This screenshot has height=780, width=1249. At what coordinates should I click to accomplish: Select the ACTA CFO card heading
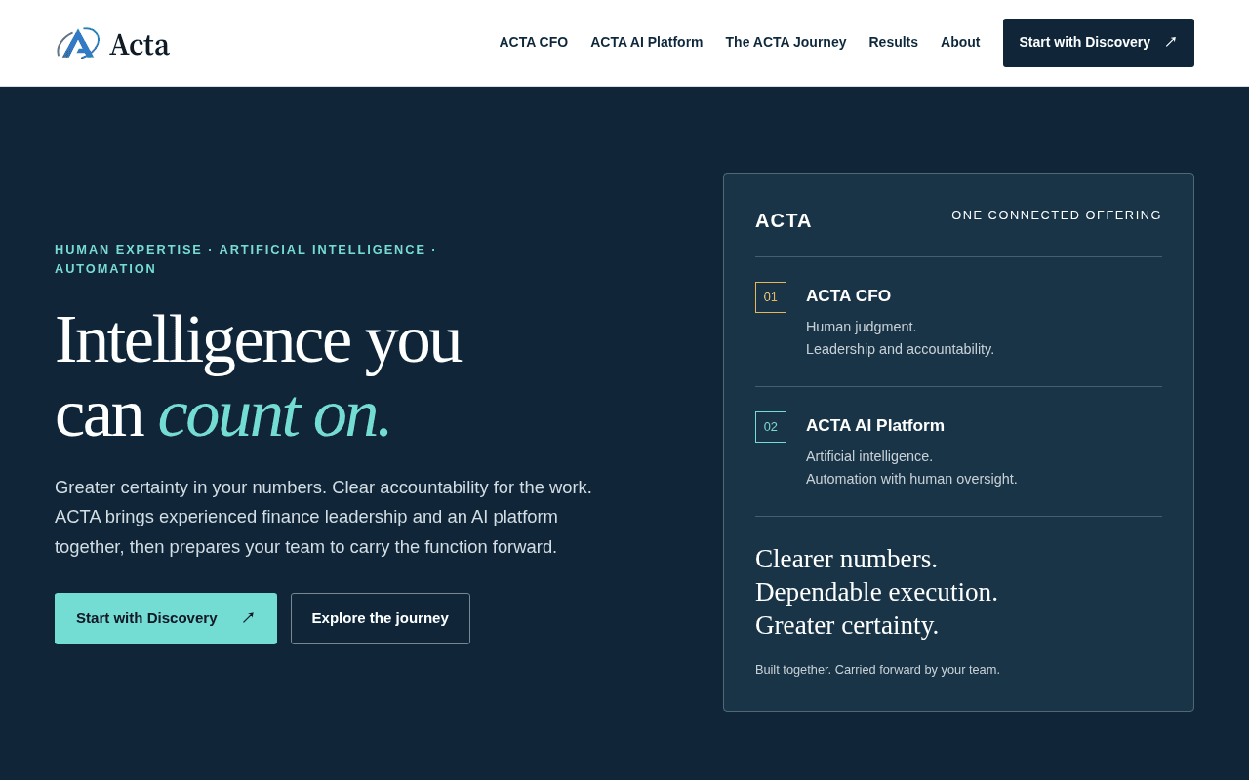[x=849, y=296]
